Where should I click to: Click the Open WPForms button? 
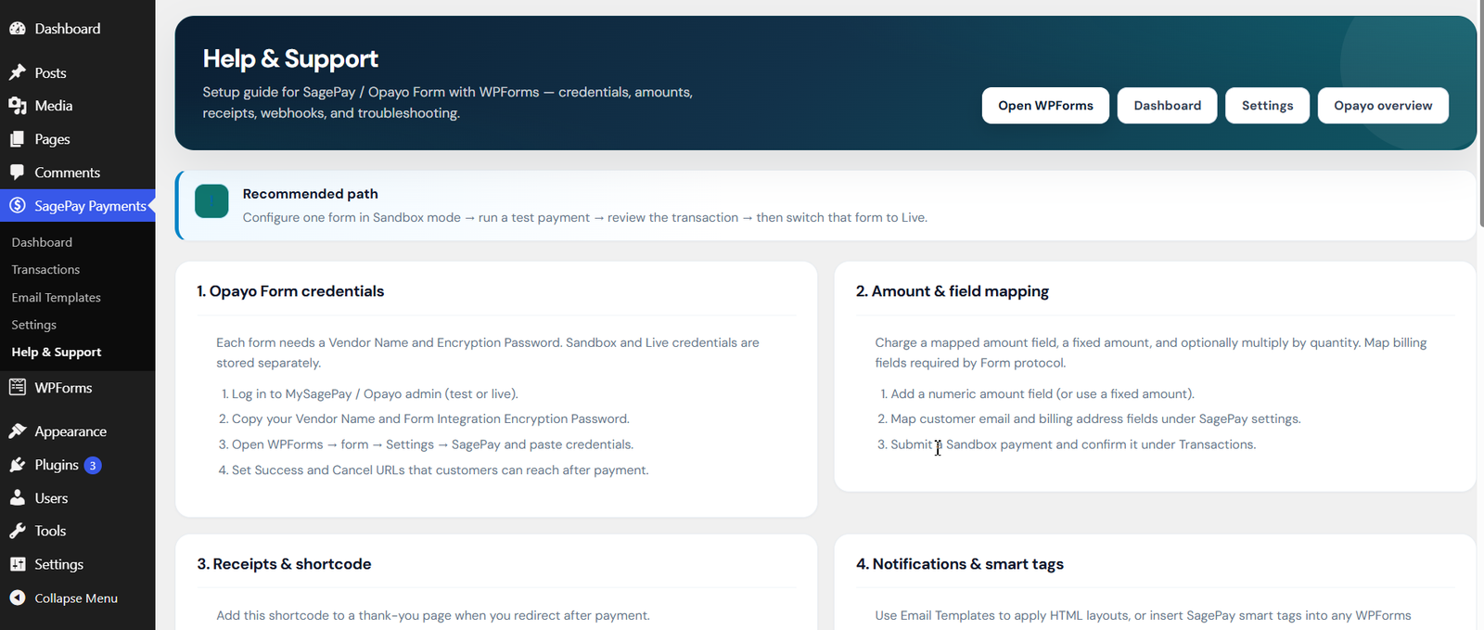pos(1045,106)
